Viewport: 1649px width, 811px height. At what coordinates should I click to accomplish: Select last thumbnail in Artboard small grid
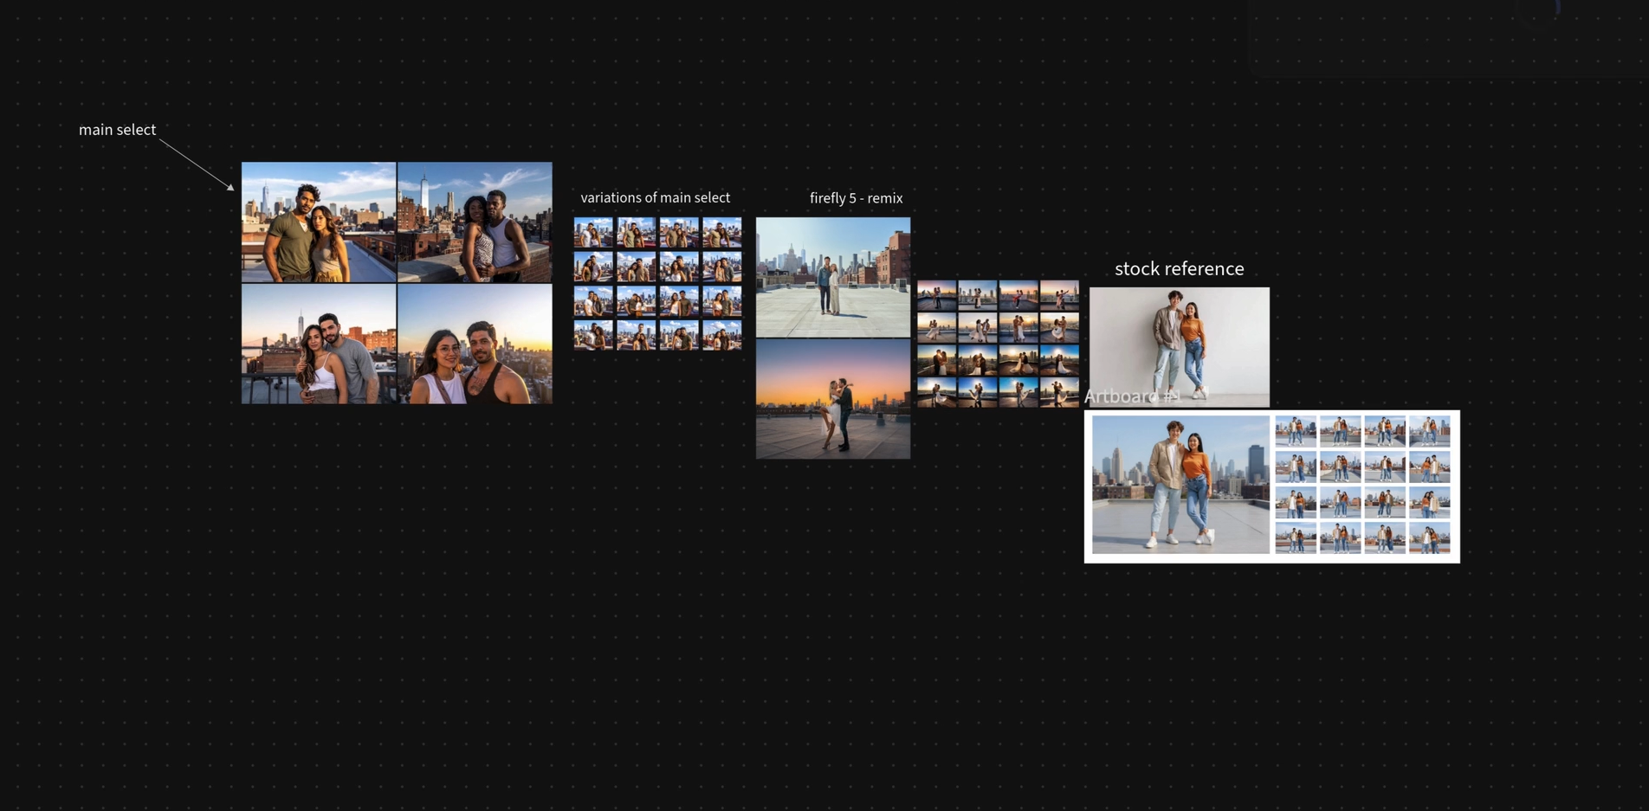pyautogui.click(x=1430, y=539)
